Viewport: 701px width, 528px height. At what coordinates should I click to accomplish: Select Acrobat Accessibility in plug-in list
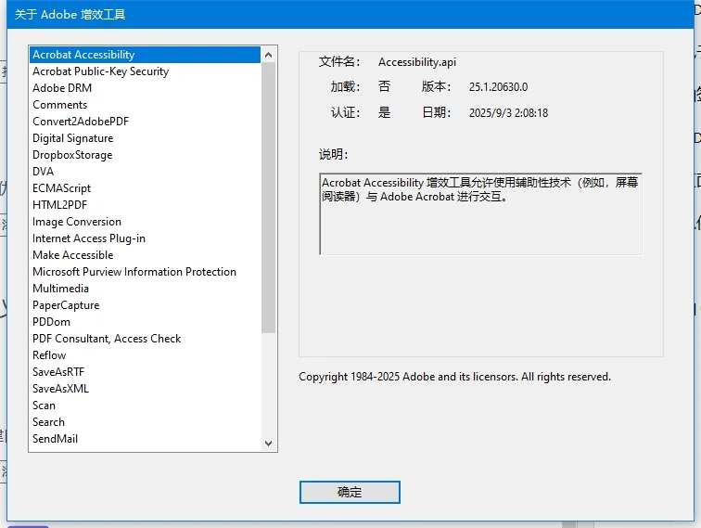(145, 55)
